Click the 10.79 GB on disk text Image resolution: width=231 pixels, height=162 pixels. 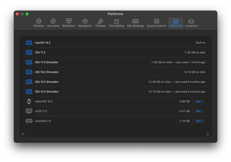coord(159,92)
